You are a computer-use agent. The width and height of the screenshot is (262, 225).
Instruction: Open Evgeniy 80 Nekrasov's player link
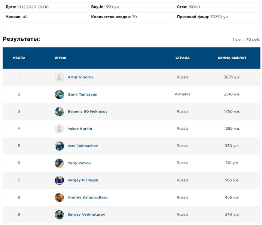[x=87, y=112]
